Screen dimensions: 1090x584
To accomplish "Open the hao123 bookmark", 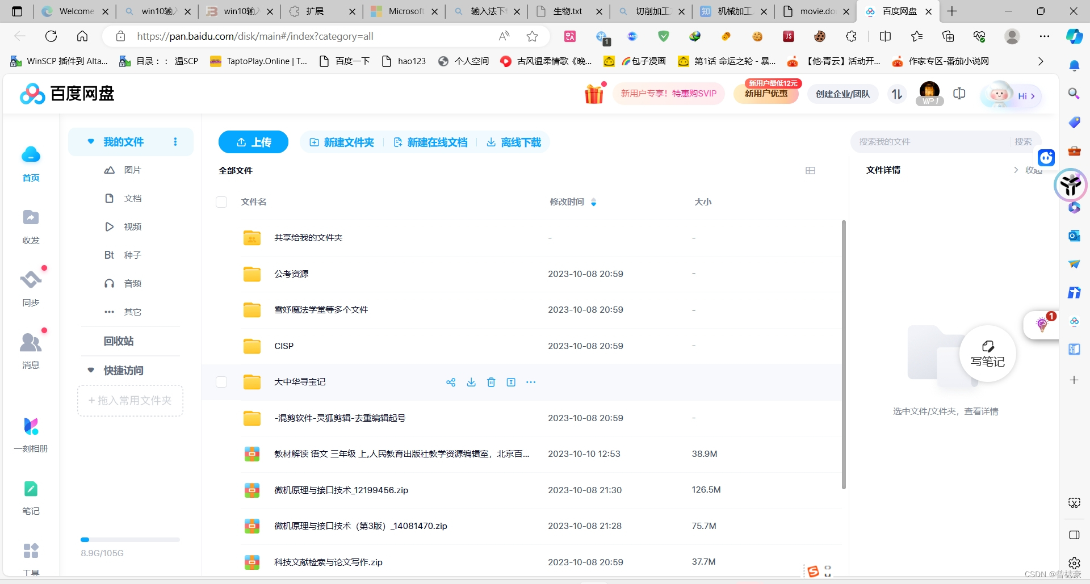I will coord(404,61).
